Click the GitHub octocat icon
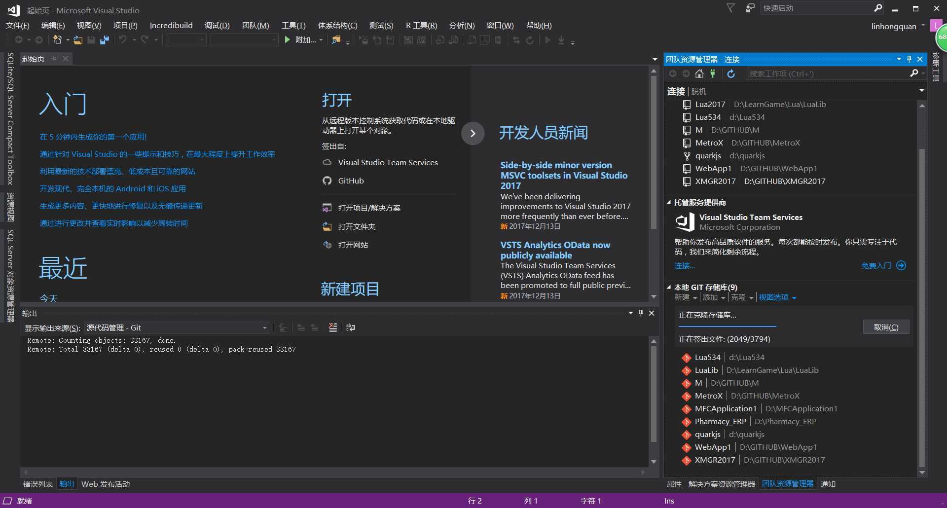This screenshot has height=508, width=947. pyautogui.click(x=327, y=181)
